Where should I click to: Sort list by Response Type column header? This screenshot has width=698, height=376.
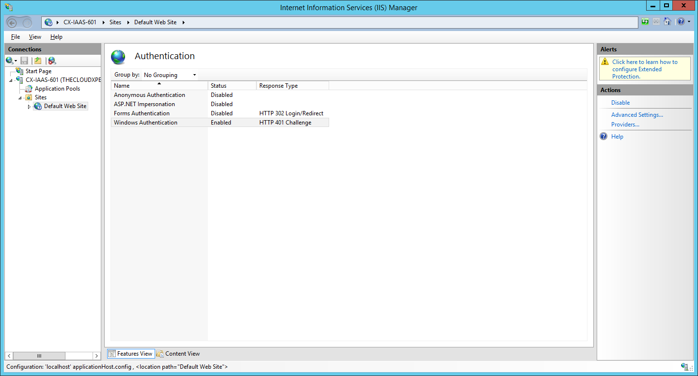(293, 86)
